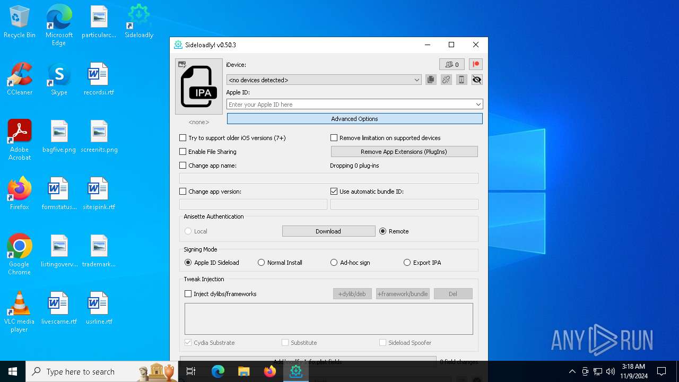Select Firefox desktop shortcut
679x382 pixels.
[20, 194]
